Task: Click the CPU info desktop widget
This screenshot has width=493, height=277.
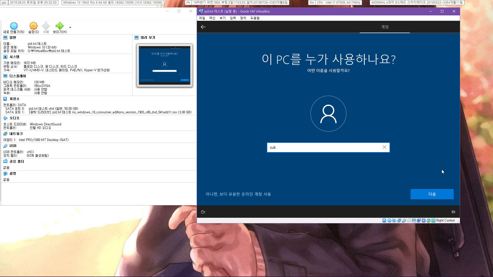Action: click(x=338, y=2)
